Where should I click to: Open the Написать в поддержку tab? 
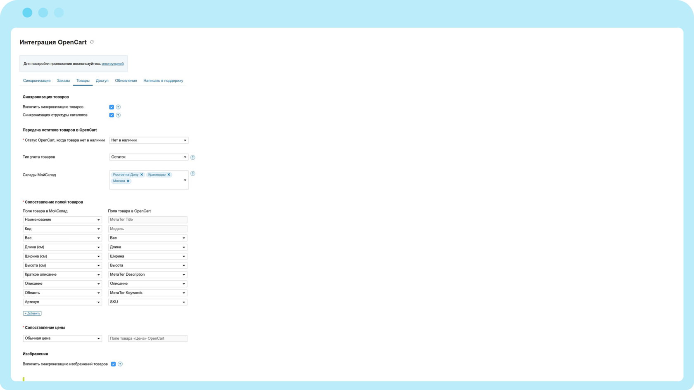(163, 80)
